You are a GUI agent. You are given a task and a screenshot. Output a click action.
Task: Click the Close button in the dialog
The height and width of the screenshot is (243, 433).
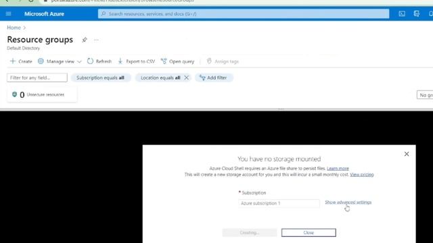pos(309,232)
